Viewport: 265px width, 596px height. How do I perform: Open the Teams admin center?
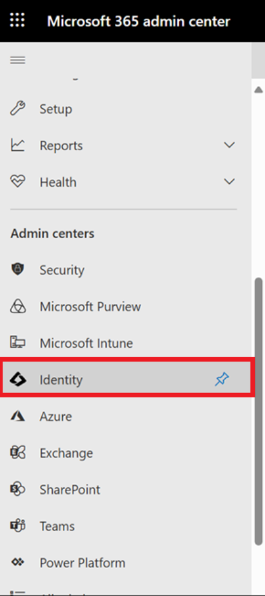coord(125,526)
